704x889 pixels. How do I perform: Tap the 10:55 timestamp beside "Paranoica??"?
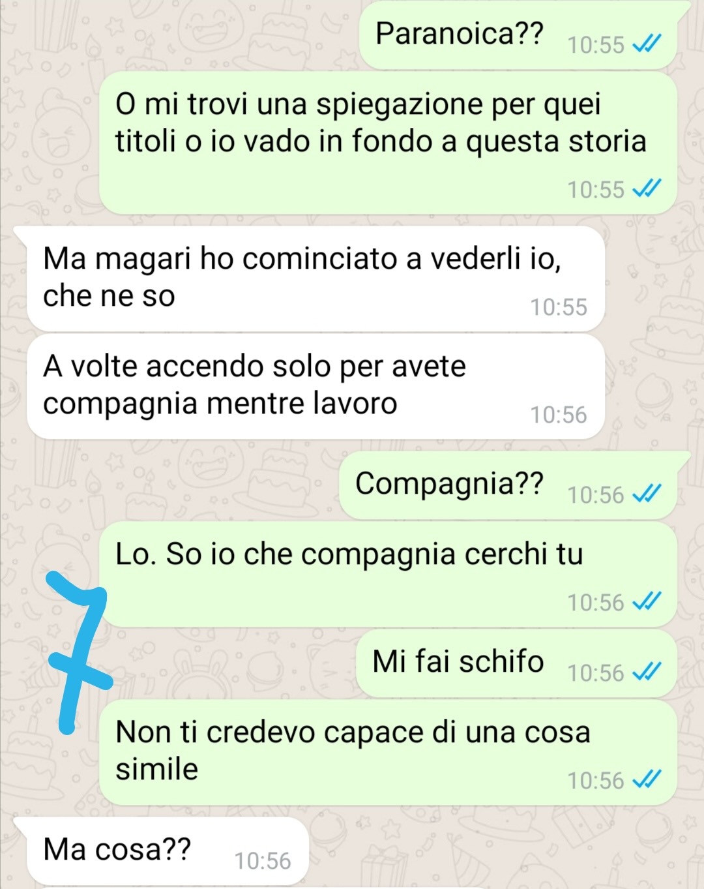pos(596,44)
